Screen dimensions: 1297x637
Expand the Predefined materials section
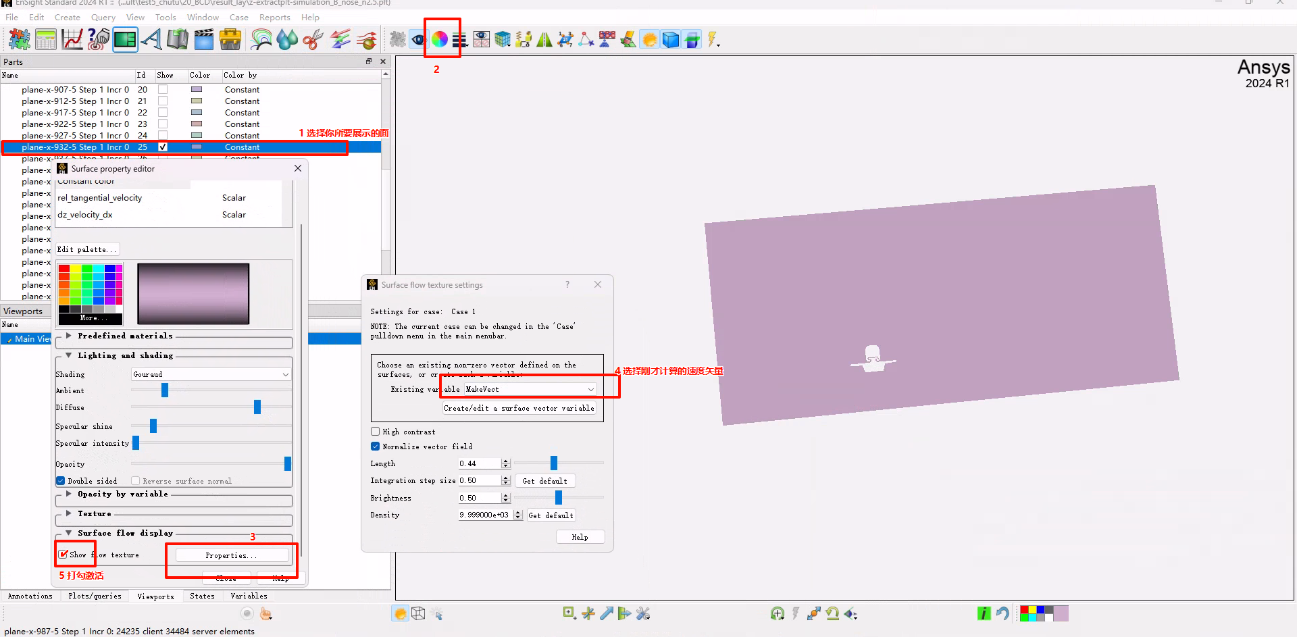(69, 336)
